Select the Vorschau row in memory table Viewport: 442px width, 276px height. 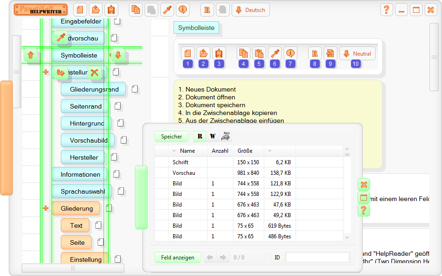[183, 173]
